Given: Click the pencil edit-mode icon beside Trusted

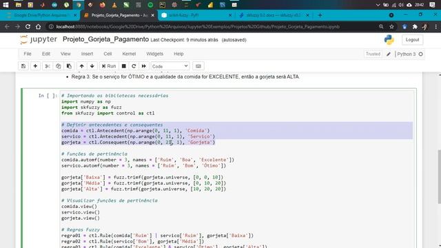Looking at the screenshot, I should click(x=389, y=54).
